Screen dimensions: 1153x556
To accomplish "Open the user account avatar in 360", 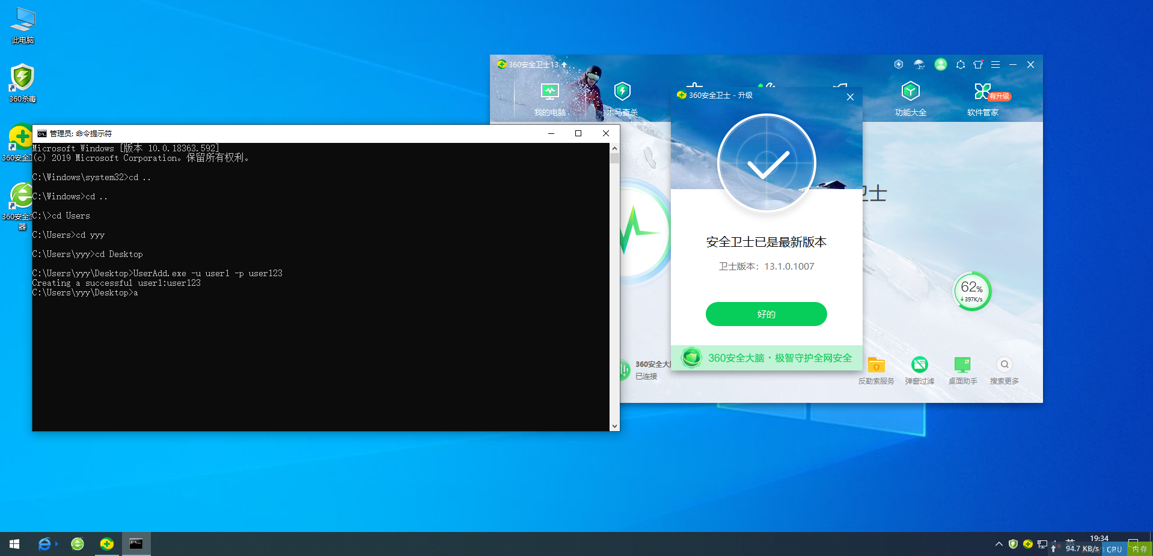I will [x=941, y=64].
